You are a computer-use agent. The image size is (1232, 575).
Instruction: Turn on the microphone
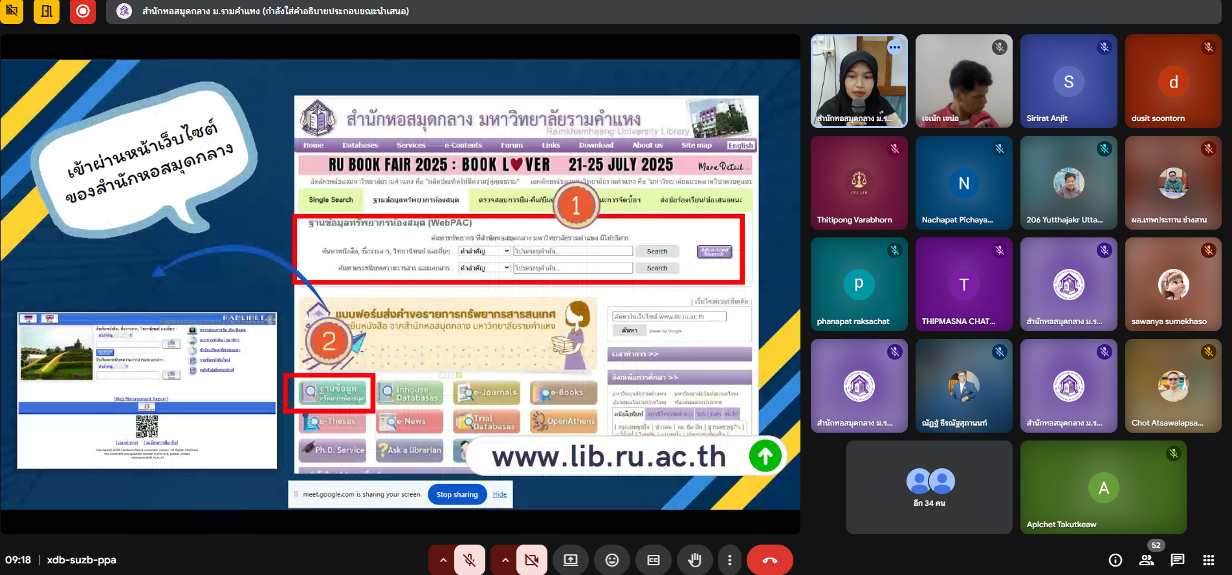point(470,560)
